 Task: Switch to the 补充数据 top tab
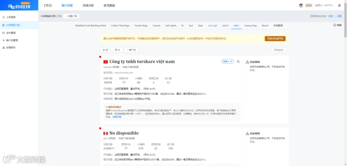[109, 5]
